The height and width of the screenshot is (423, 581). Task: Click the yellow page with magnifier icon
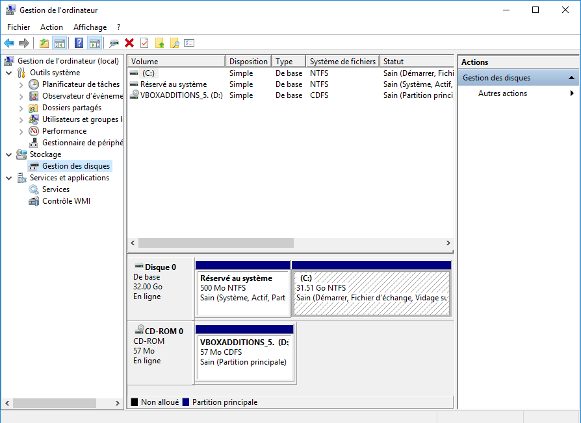click(x=175, y=43)
